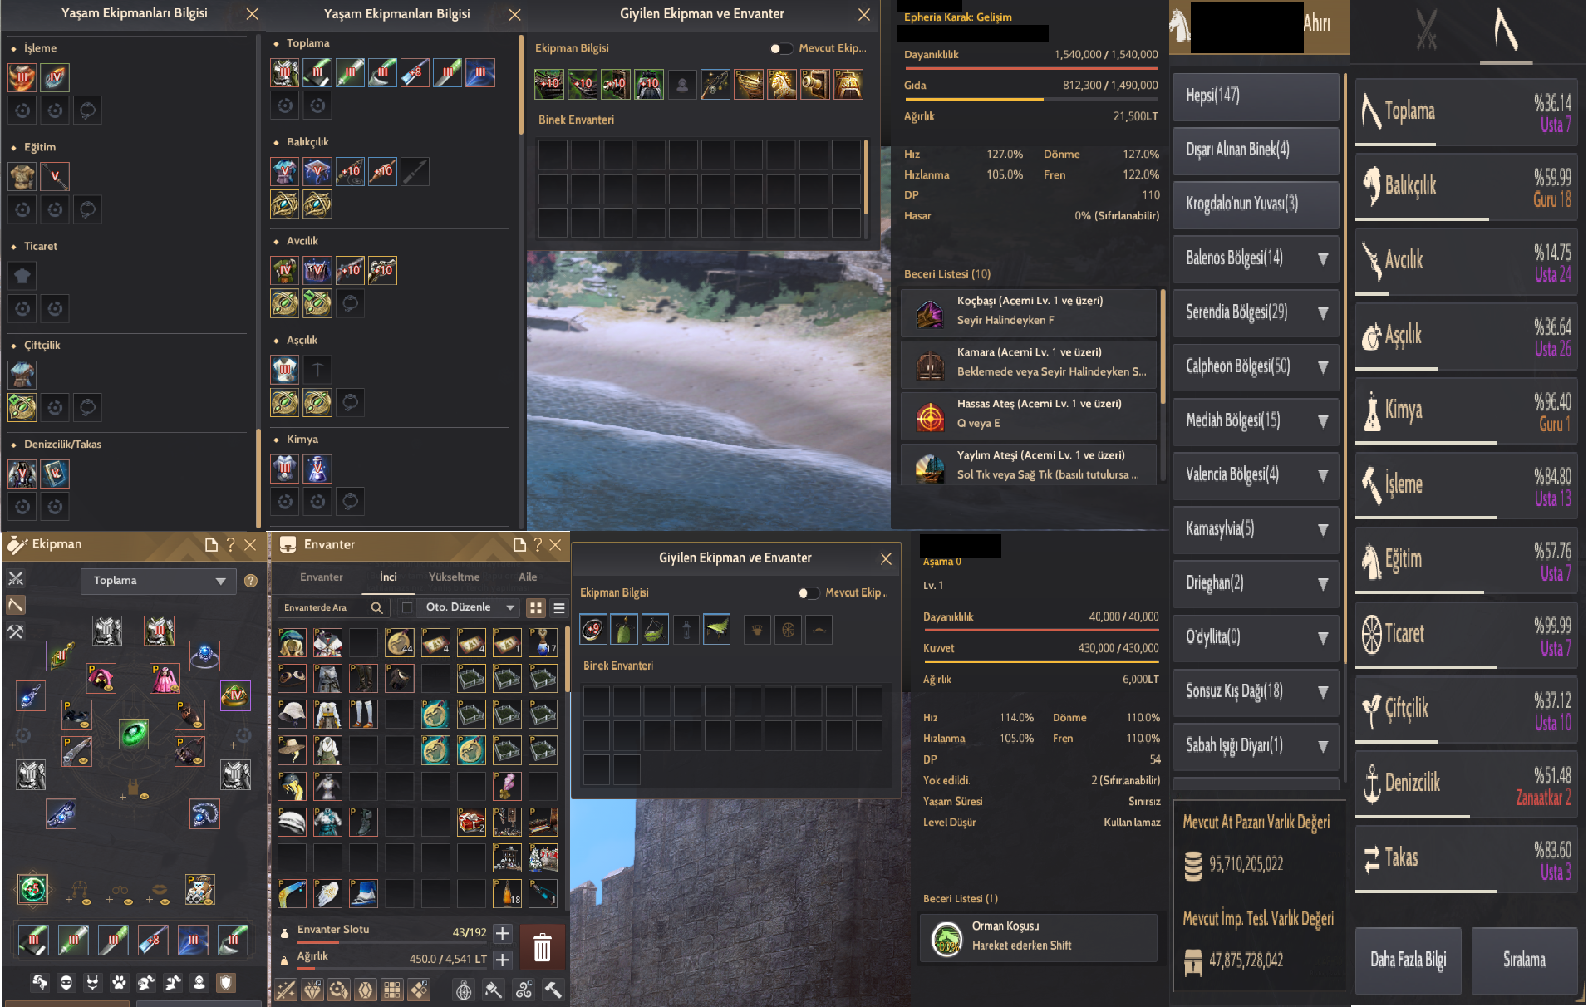The image size is (1588, 1007).
Task: Select the Hepsi(147) filter button
Action: coord(1256,96)
